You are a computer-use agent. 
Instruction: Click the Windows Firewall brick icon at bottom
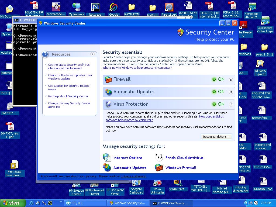pyautogui.click(x=159, y=168)
